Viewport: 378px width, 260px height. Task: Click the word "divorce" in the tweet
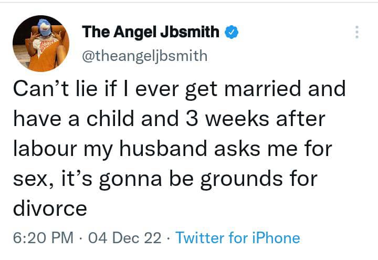tap(49, 209)
